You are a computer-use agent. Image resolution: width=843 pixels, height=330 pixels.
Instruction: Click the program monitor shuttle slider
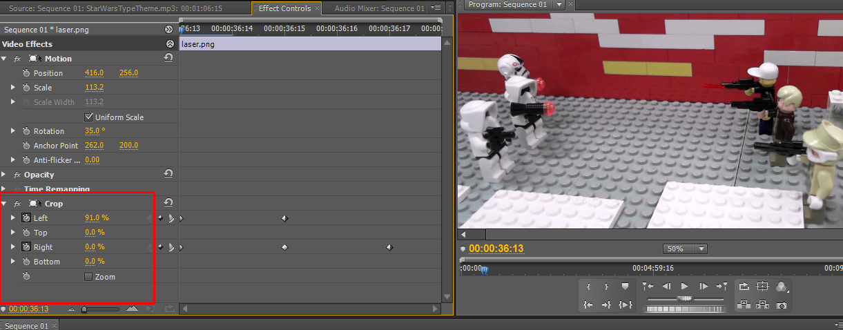click(x=685, y=298)
